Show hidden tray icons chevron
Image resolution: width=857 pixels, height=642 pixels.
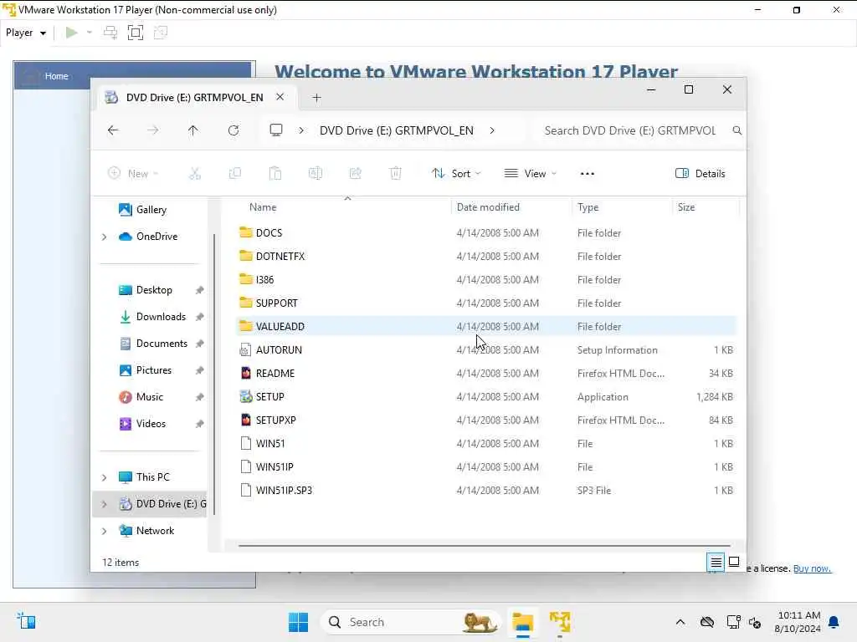(680, 622)
